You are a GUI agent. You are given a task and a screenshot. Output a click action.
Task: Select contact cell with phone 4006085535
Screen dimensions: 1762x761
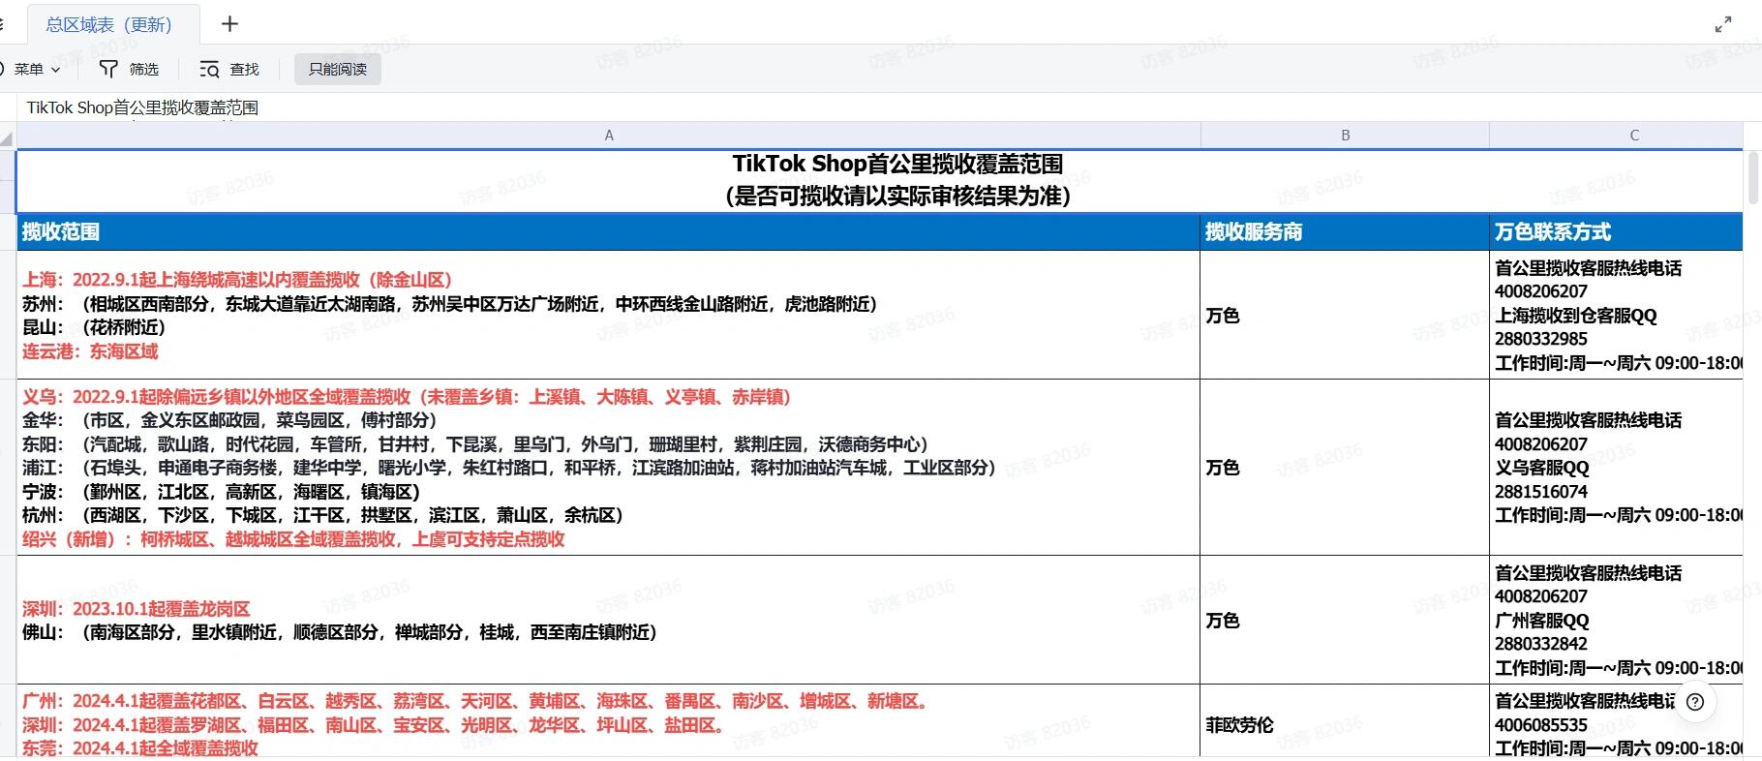click(x=1616, y=721)
